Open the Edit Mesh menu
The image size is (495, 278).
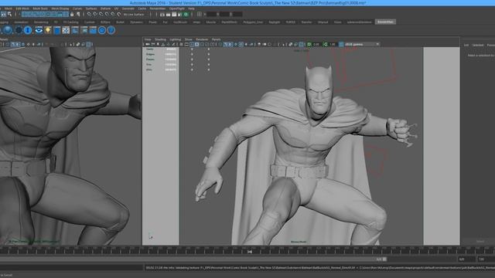pos(22,8)
